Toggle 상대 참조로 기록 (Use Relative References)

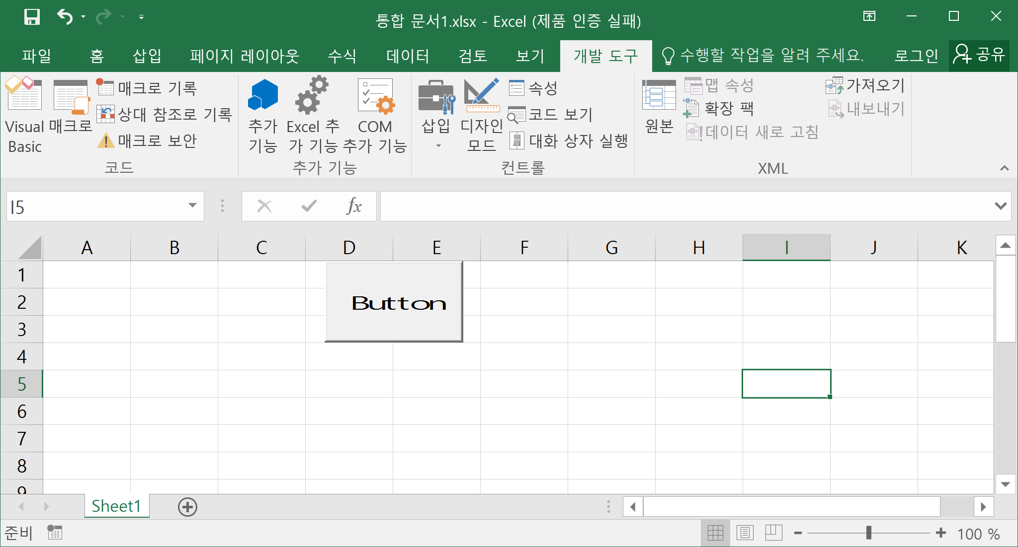click(164, 115)
